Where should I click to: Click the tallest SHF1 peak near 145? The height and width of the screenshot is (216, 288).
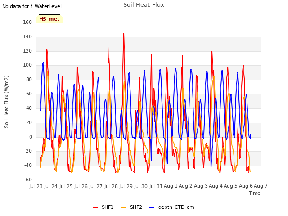click(x=124, y=34)
